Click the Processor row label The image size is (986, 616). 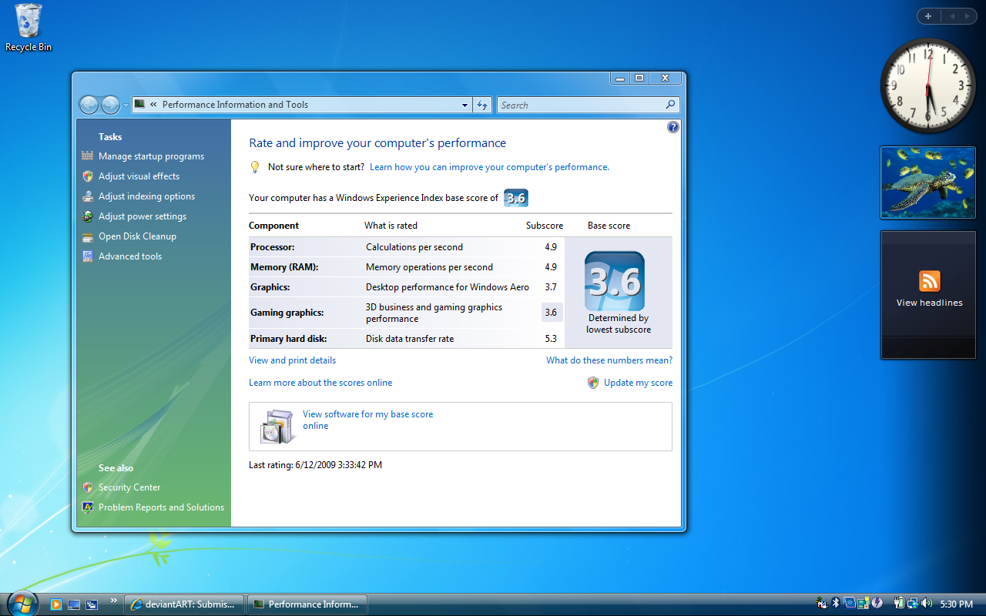click(273, 247)
